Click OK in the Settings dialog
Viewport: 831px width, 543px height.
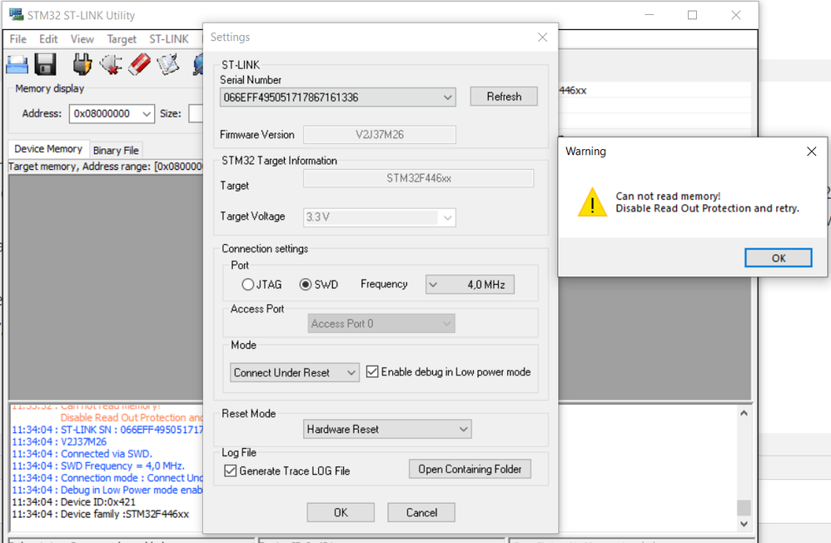click(341, 513)
